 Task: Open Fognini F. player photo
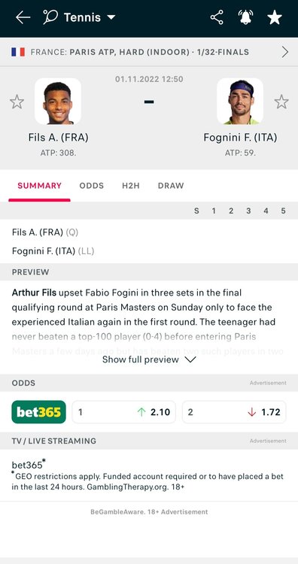pyautogui.click(x=240, y=102)
